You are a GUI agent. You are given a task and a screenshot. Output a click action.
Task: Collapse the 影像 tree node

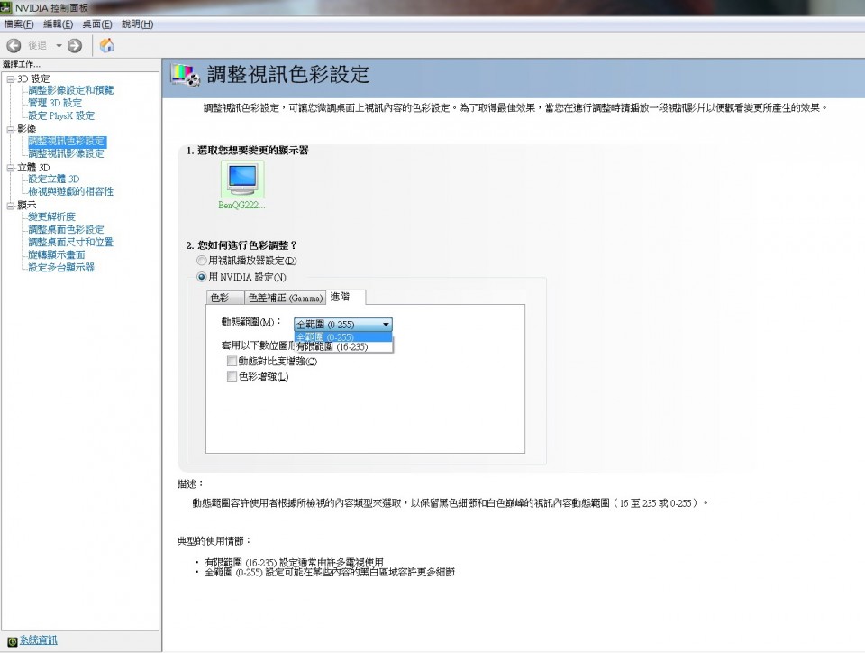[11, 130]
